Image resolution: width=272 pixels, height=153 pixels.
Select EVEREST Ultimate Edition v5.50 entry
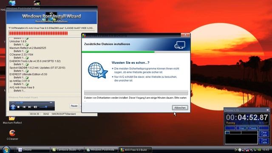28,74
